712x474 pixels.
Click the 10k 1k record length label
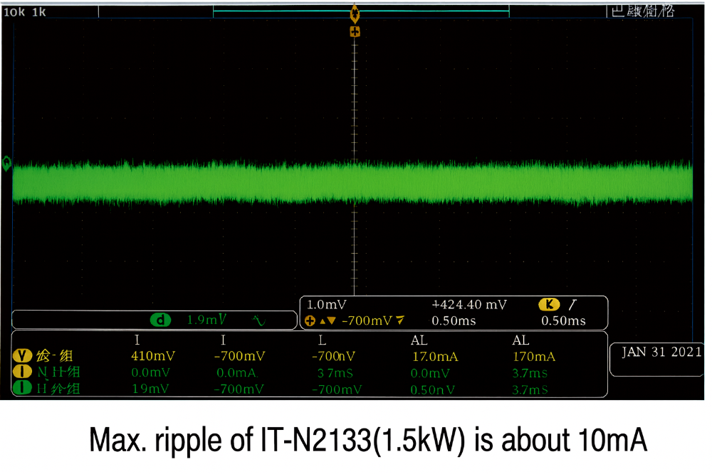point(25,12)
